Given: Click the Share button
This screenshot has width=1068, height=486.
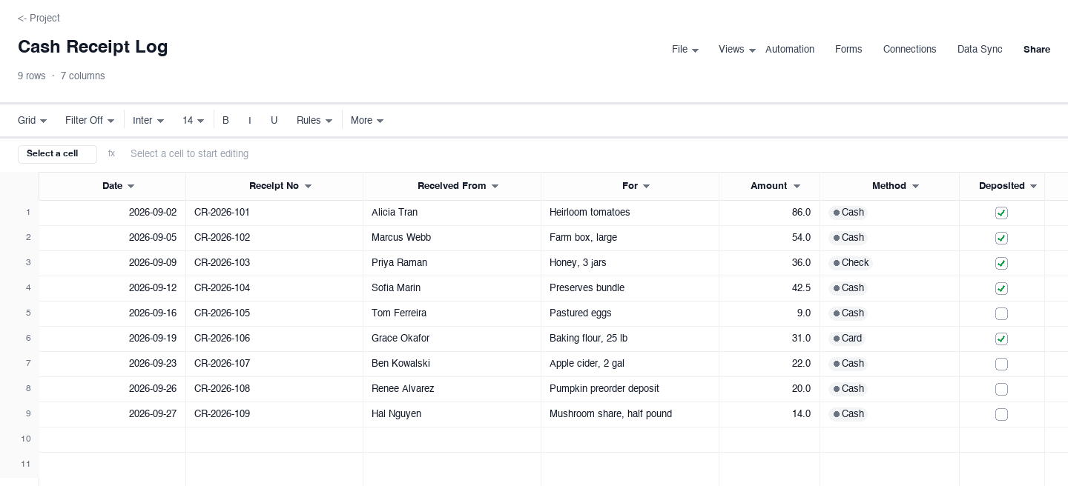Looking at the screenshot, I should click(x=1037, y=49).
